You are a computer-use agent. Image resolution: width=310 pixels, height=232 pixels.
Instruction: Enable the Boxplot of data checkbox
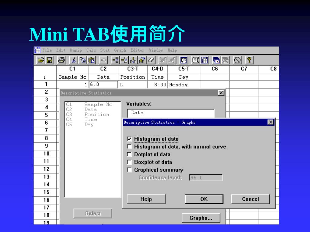tap(129, 162)
